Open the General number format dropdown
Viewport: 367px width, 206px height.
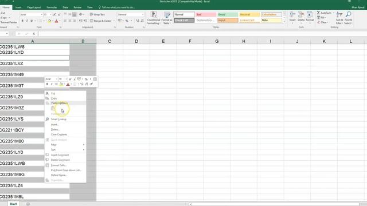[143, 14]
